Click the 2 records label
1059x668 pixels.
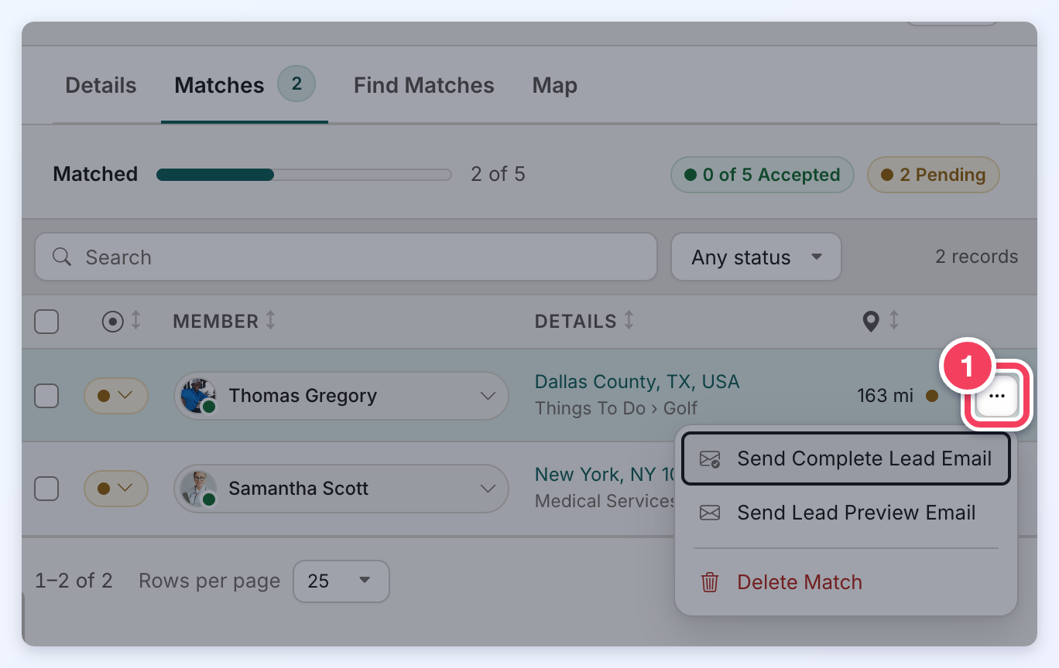point(977,257)
